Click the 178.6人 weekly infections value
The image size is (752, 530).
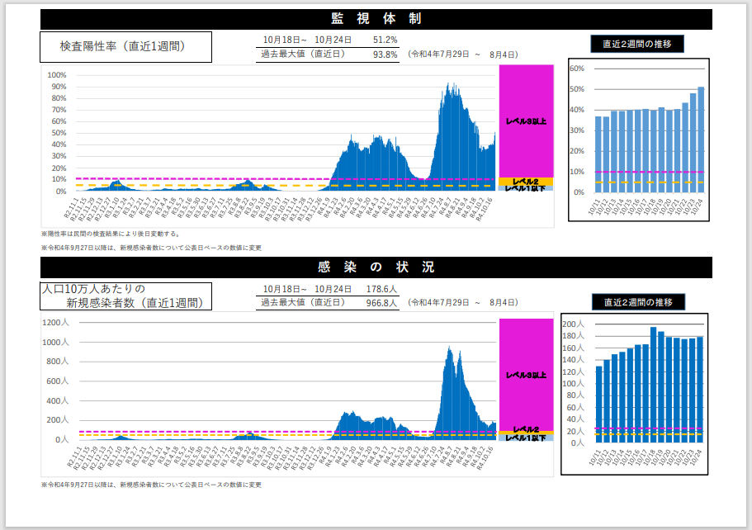pos(381,289)
